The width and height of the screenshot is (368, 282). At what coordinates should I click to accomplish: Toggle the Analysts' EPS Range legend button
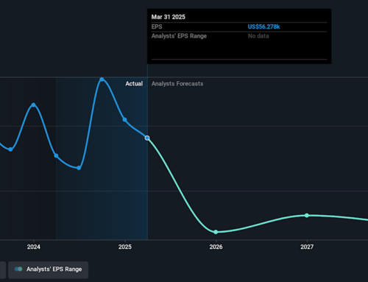point(48,269)
